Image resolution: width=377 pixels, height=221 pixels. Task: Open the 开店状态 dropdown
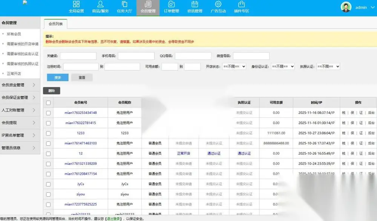point(234,67)
